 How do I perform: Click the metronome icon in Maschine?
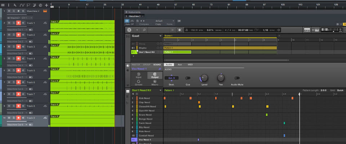pyautogui.click(x=186, y=30)
